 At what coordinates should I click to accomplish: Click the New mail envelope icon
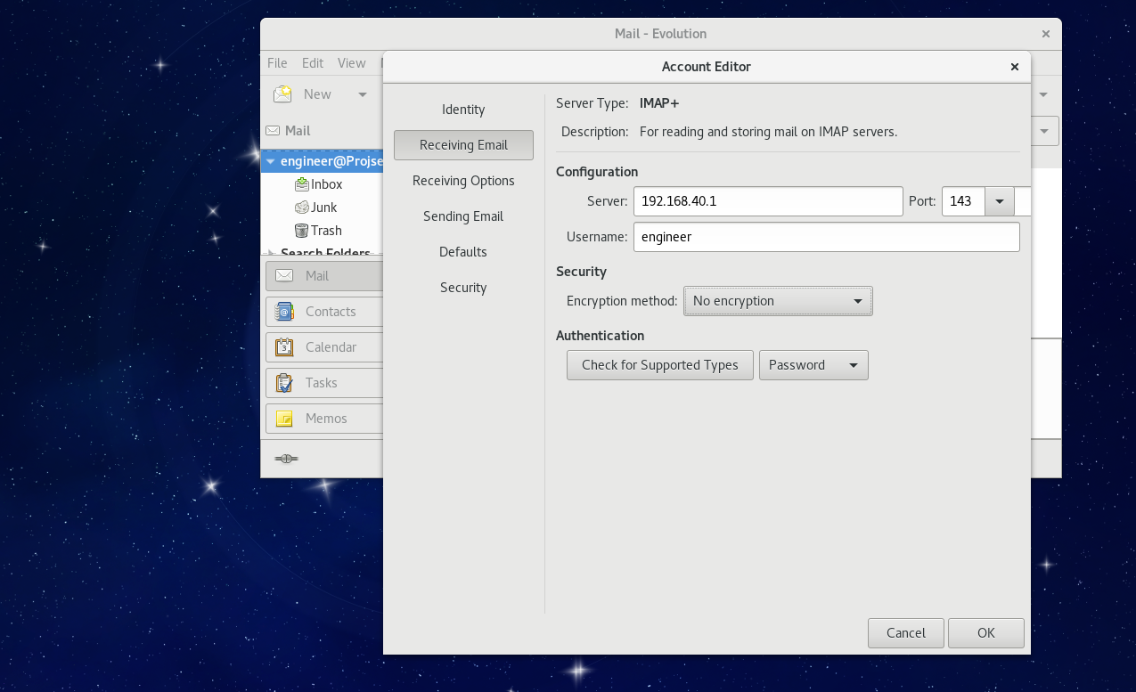point(282,94)
